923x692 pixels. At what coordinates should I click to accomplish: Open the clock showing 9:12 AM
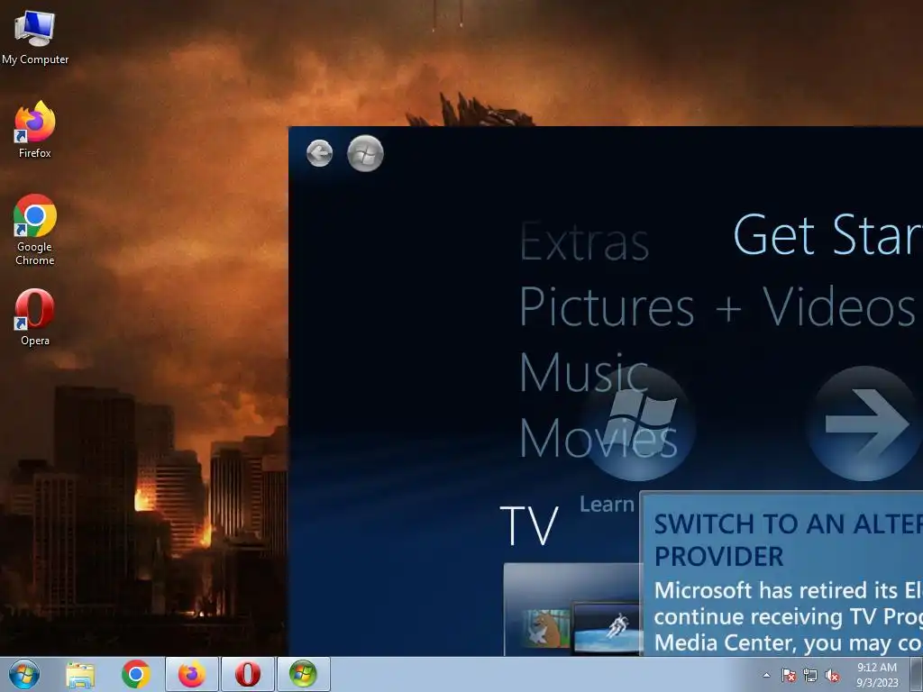877,674
